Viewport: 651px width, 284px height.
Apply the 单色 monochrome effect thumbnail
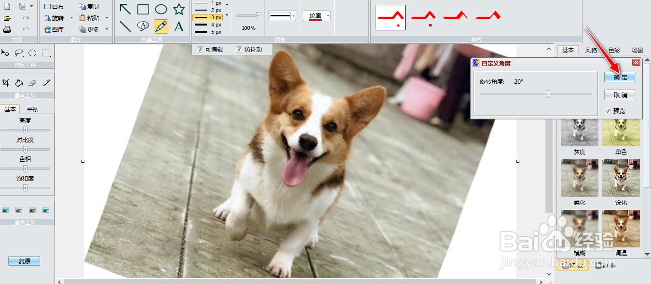click(x=621, y=132)
